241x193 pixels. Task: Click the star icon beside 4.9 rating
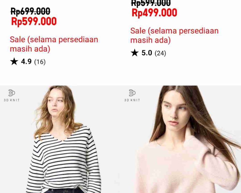[x=14, y=61]
